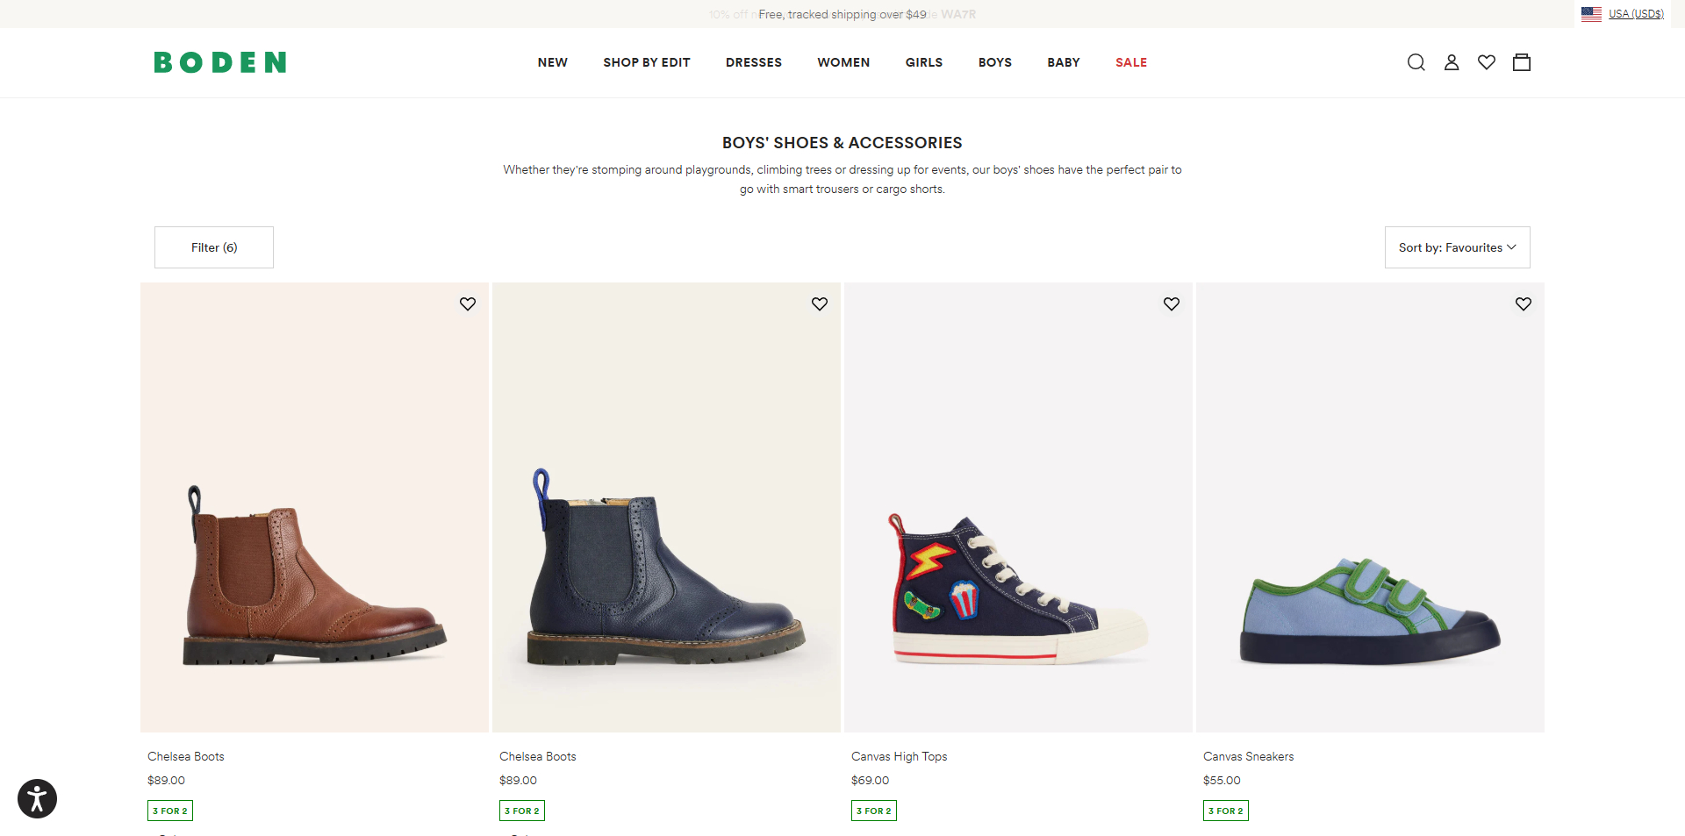Open the SALE section

click(x=1130, y=62)
